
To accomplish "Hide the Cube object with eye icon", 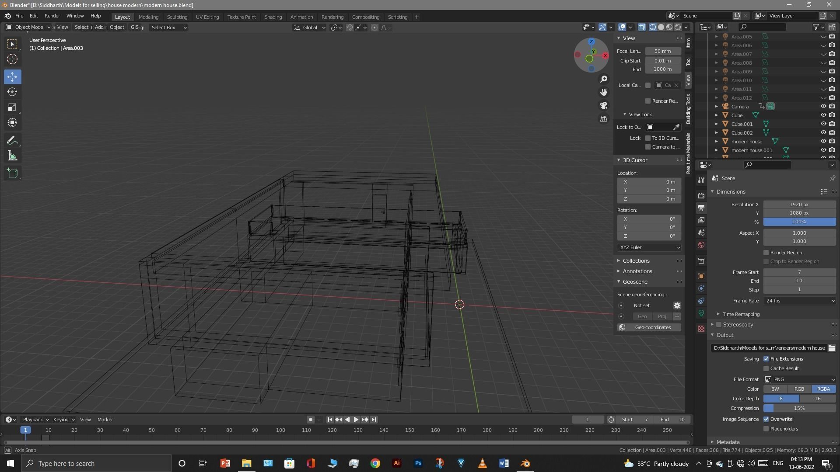I will pyautogui.click(x=823, y=115).
